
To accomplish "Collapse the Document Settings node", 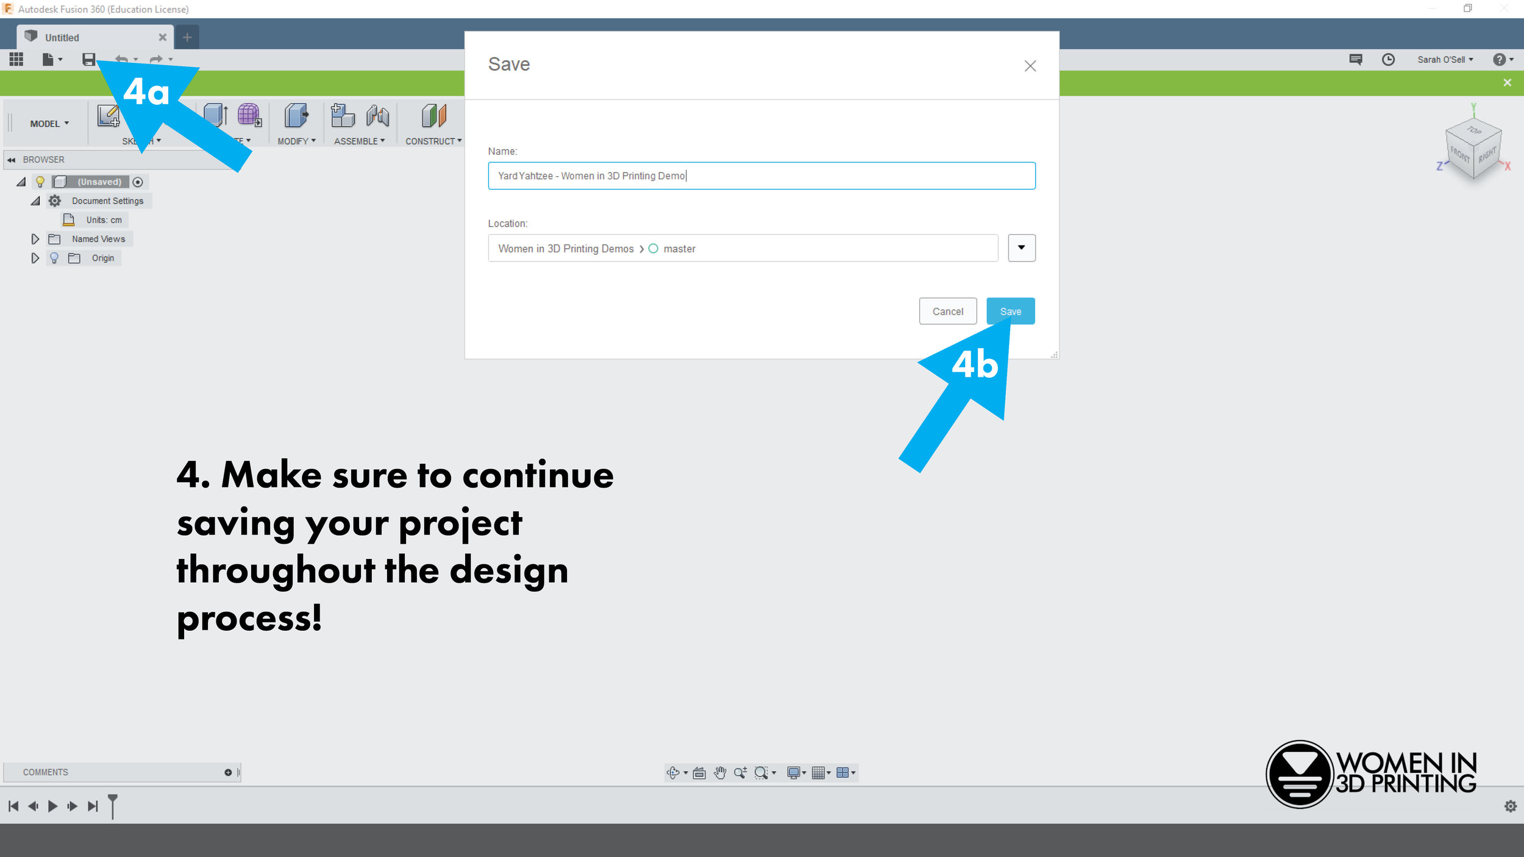I will coord(35,201).
